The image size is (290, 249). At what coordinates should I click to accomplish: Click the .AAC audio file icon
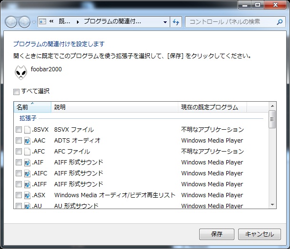click(x=27, y=141)
